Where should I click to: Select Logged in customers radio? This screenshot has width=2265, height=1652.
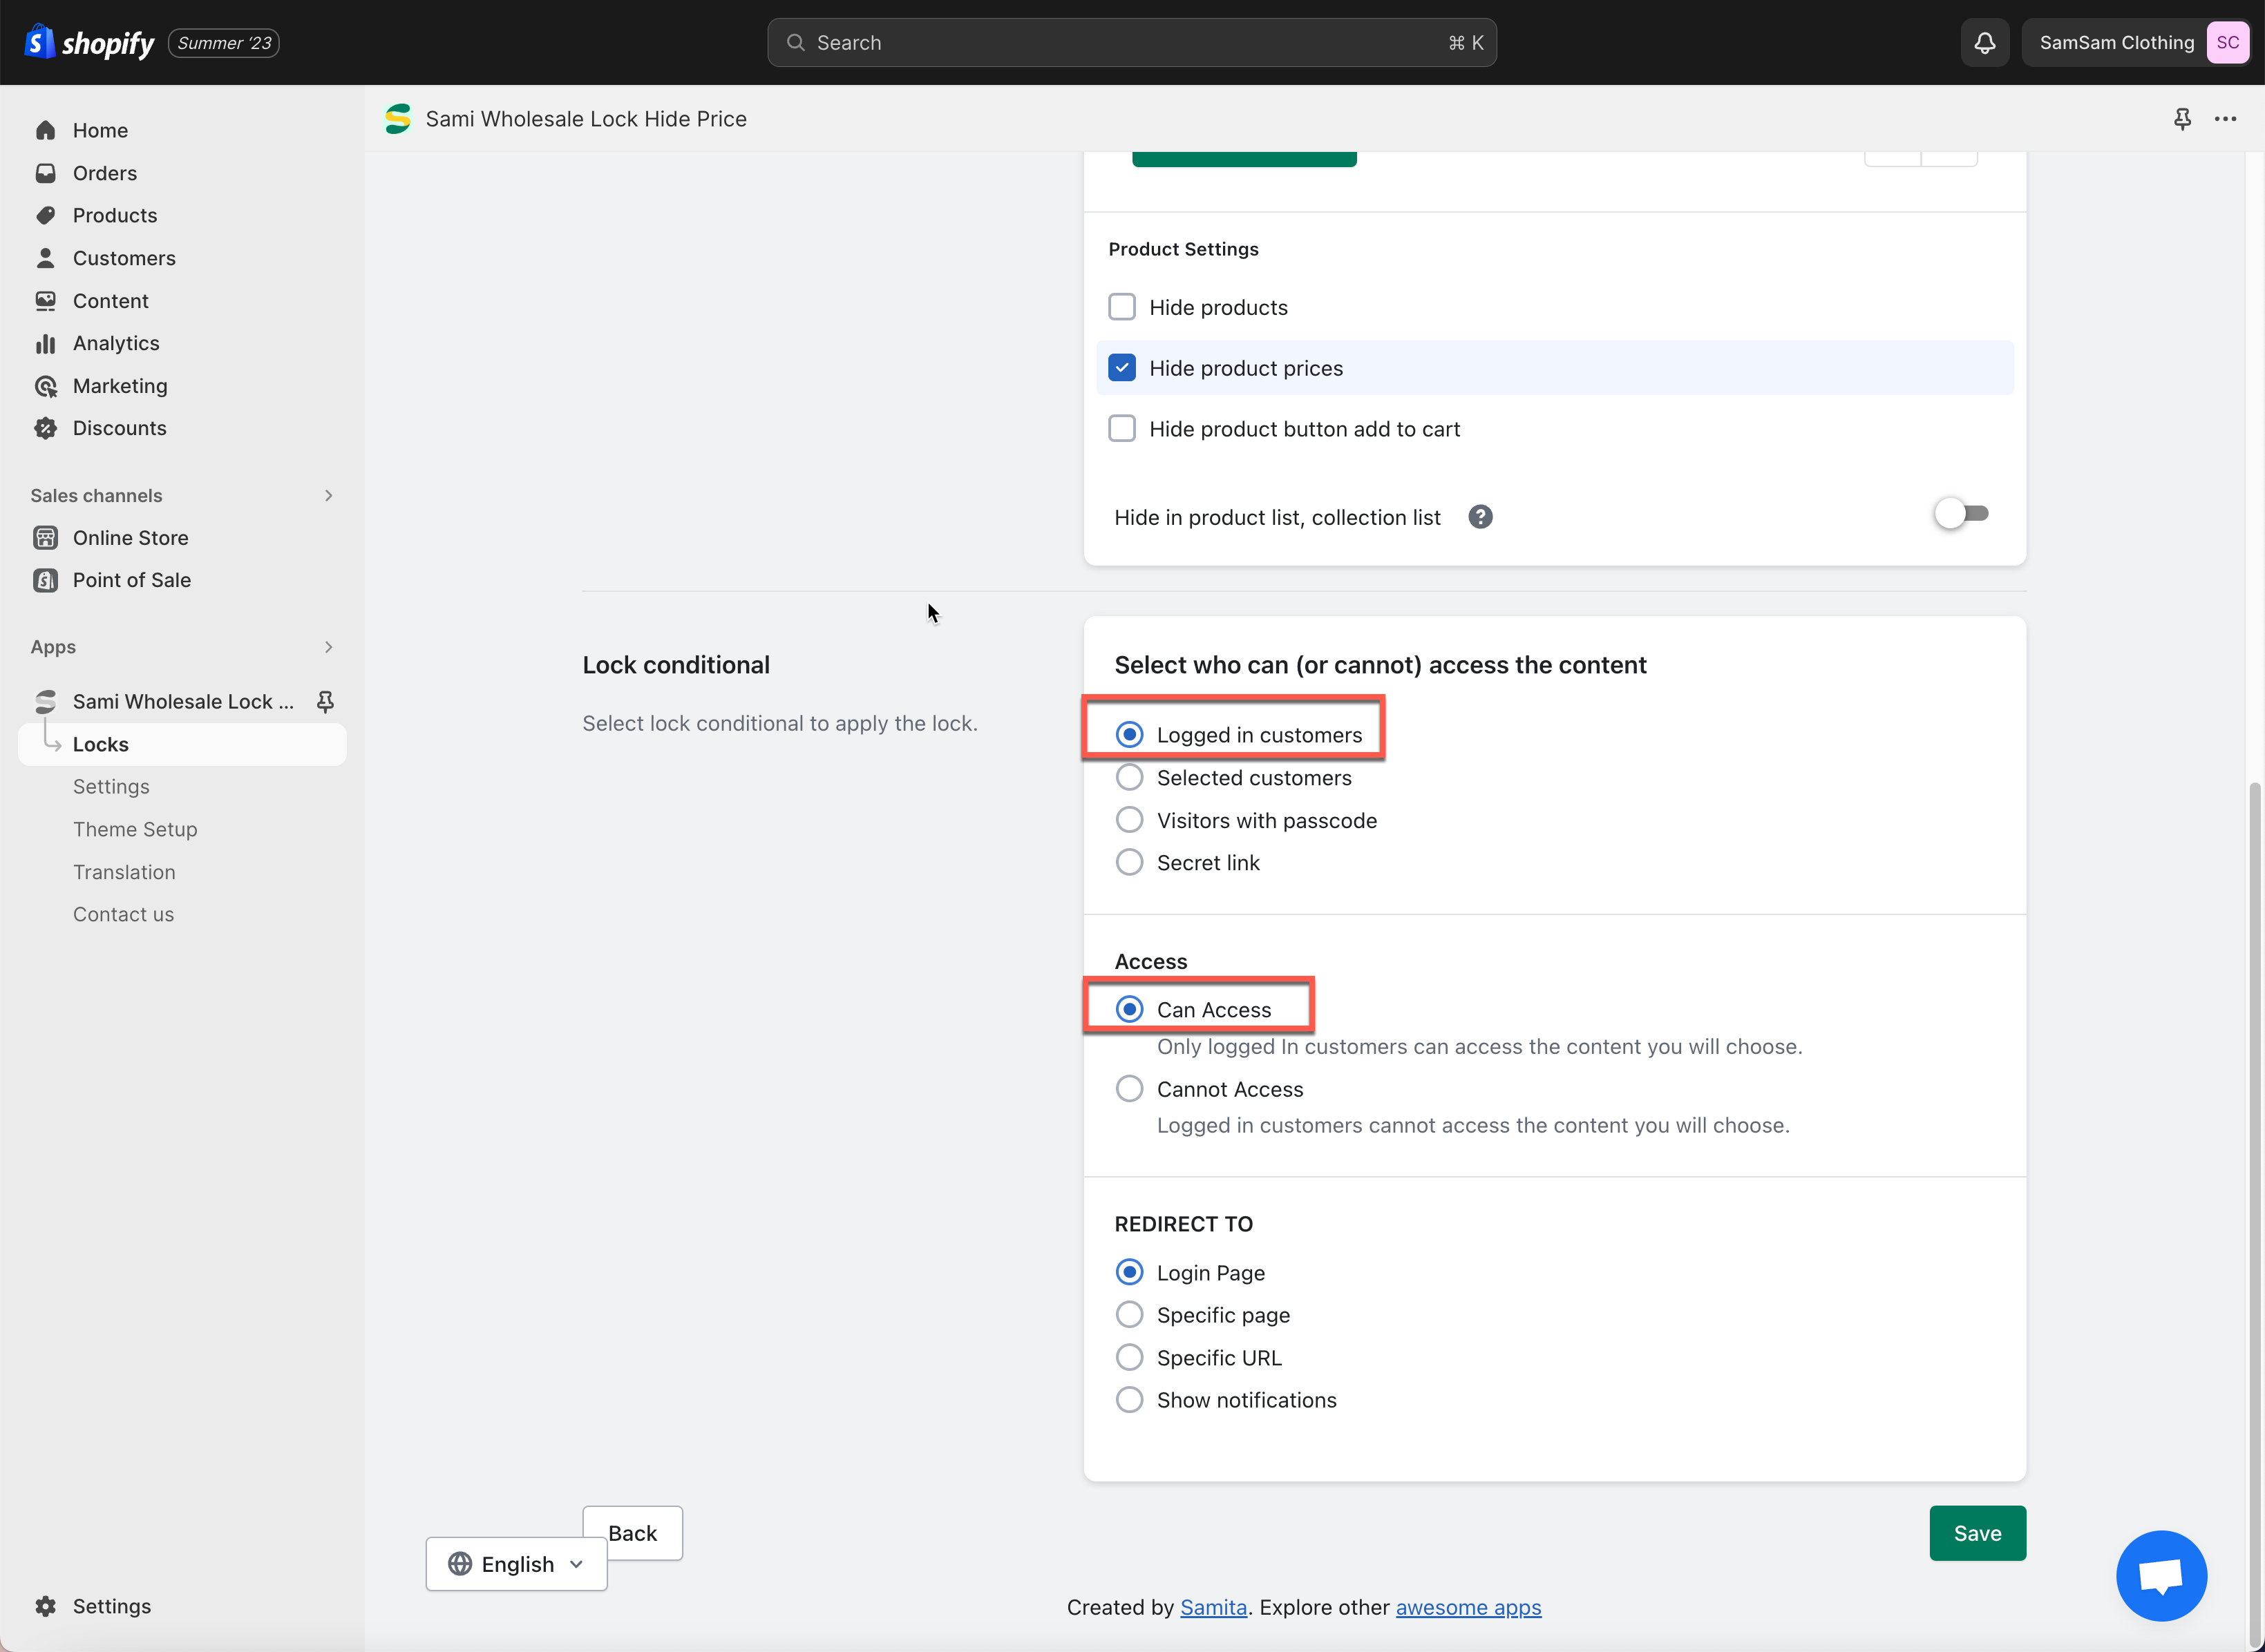tap(1130, 735)
